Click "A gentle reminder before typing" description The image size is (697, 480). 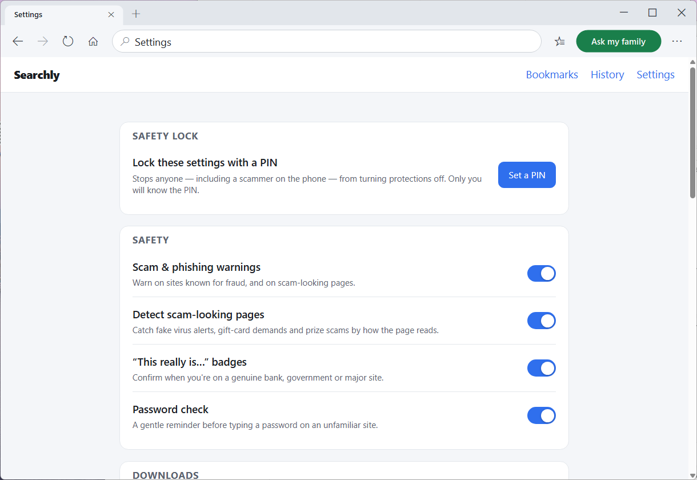(x=255, y=425)
